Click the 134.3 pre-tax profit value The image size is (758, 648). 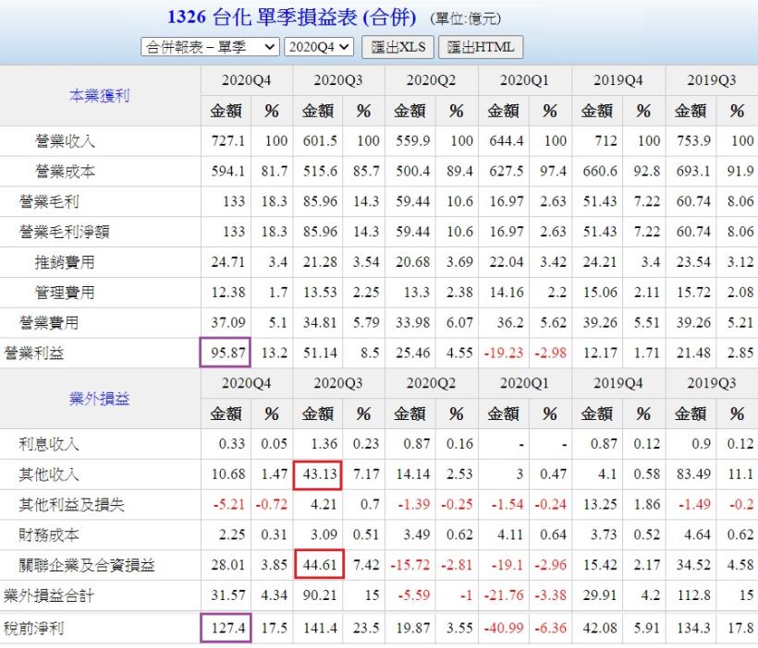tap(693, 629)
